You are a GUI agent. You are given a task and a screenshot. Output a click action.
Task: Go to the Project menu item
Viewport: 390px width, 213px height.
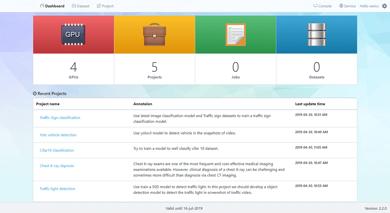coord(105,6)
